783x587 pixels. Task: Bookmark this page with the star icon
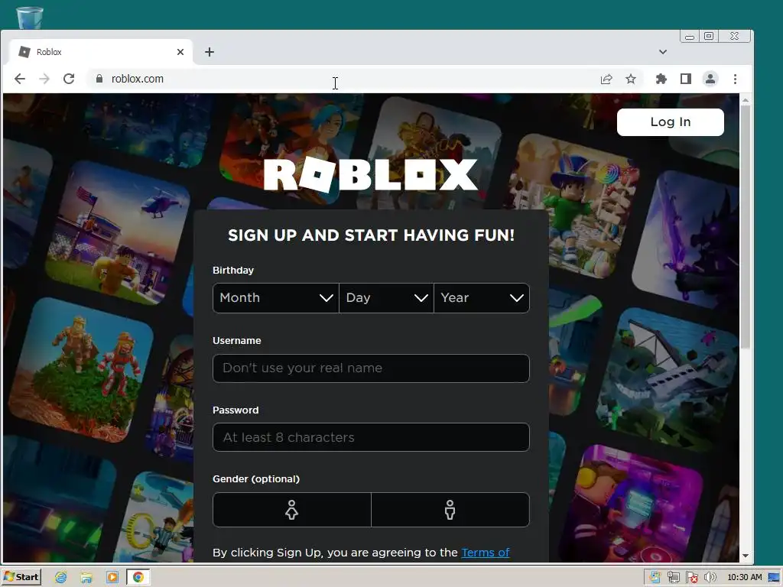click(631, 79)
